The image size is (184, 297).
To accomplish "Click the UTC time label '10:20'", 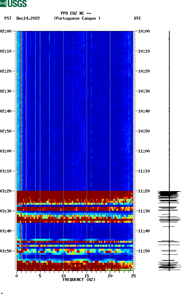I will click(x=144, y=71).
